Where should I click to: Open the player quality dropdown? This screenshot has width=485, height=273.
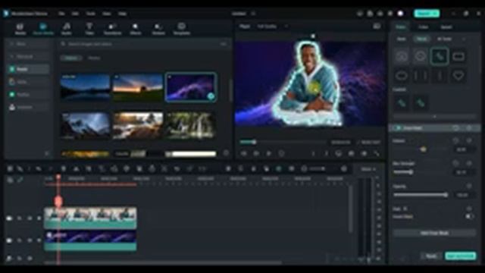click(272, 27)
